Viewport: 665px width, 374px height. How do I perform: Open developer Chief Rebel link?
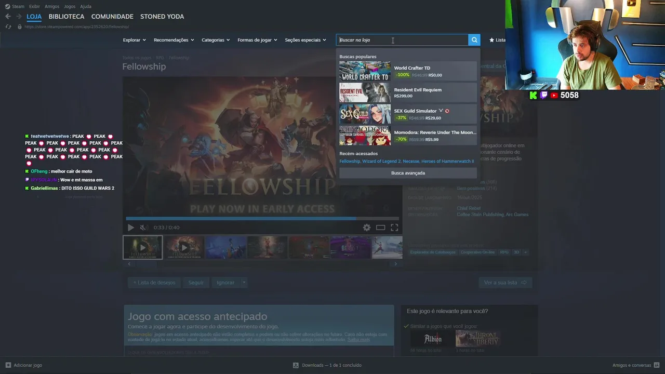(469, 208)
